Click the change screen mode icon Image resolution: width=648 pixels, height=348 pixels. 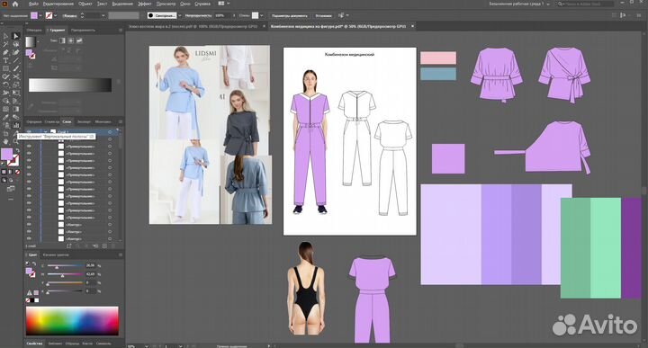tap(11, 189)
